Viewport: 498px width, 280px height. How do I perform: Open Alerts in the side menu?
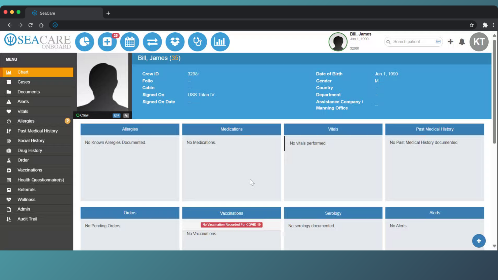point(37,101)
